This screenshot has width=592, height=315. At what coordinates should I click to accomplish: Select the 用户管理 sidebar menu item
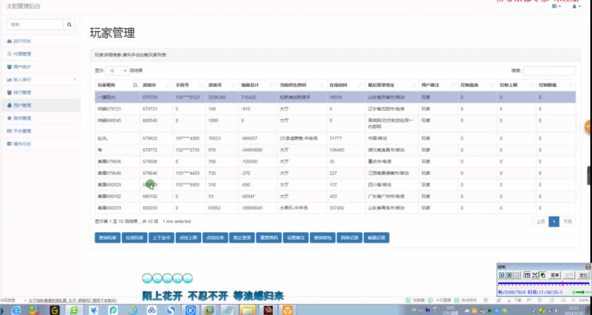[22, 105]
